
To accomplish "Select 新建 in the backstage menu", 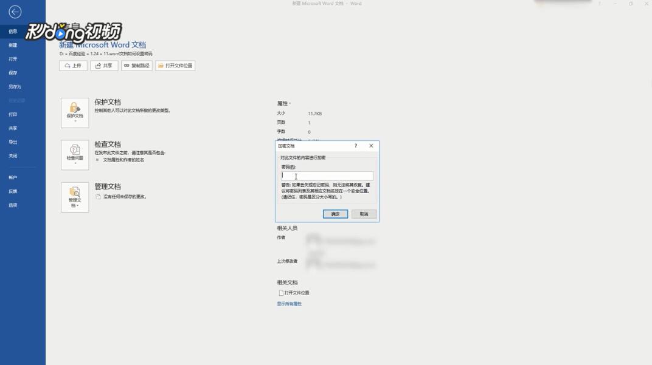I will pyautogui.click(x=13, y=45).
